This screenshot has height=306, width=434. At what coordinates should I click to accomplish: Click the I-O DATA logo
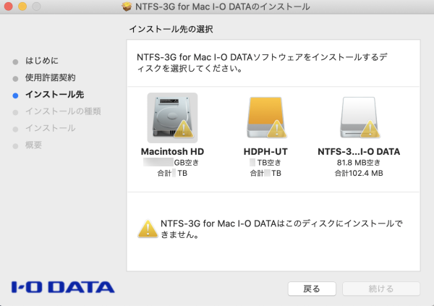pos(63,287)
